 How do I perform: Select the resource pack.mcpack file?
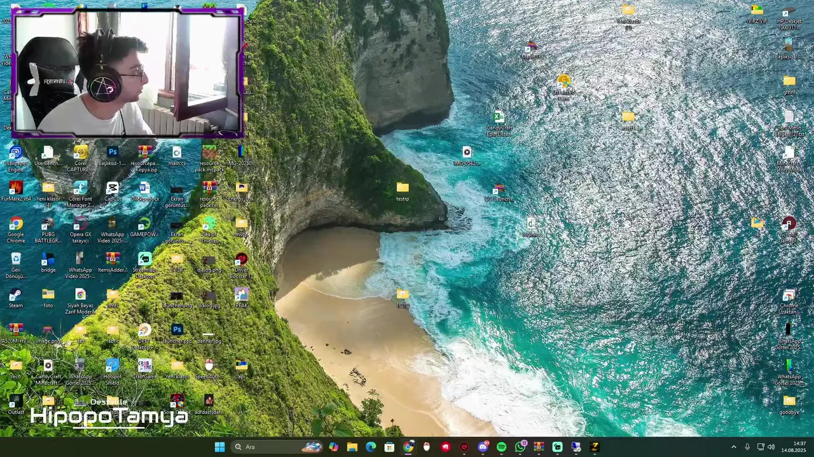pos(209,159)
